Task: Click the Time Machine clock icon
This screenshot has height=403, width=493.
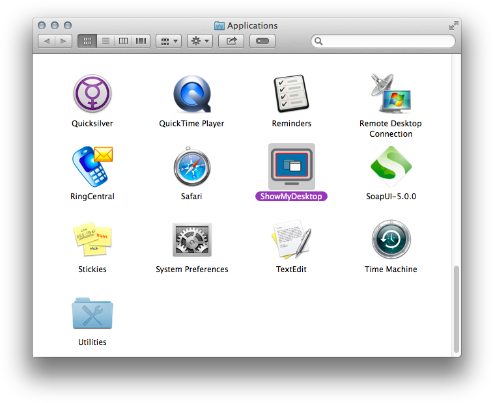Action: pyautogui.click(x=391, y=239)
